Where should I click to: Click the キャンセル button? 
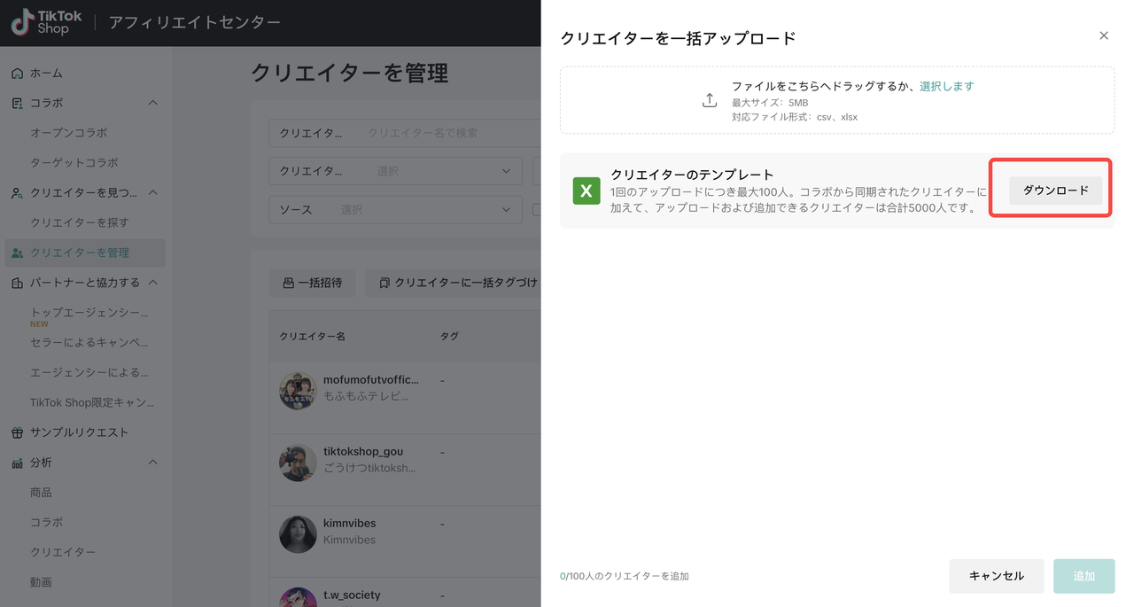coord(997,576)
